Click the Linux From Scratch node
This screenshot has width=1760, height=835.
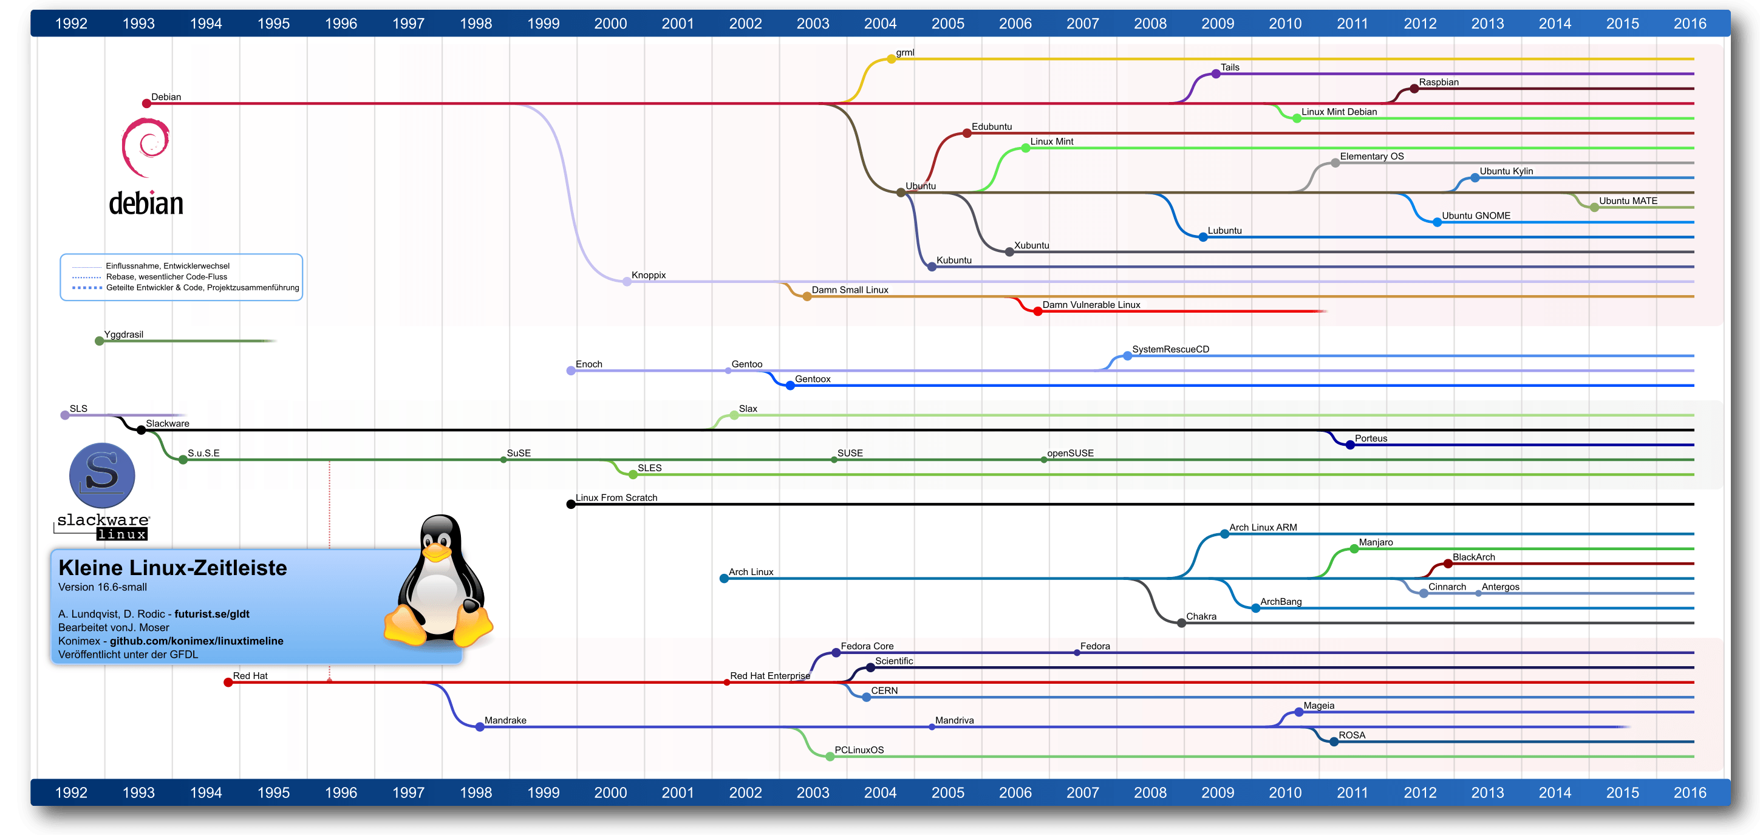tap(570, 504)
